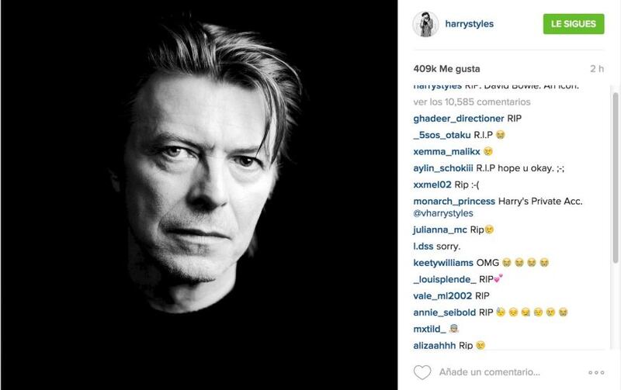Open harrystyles profile avatar picture
Viewport: 621px width, 390px height.
[425, 24]
